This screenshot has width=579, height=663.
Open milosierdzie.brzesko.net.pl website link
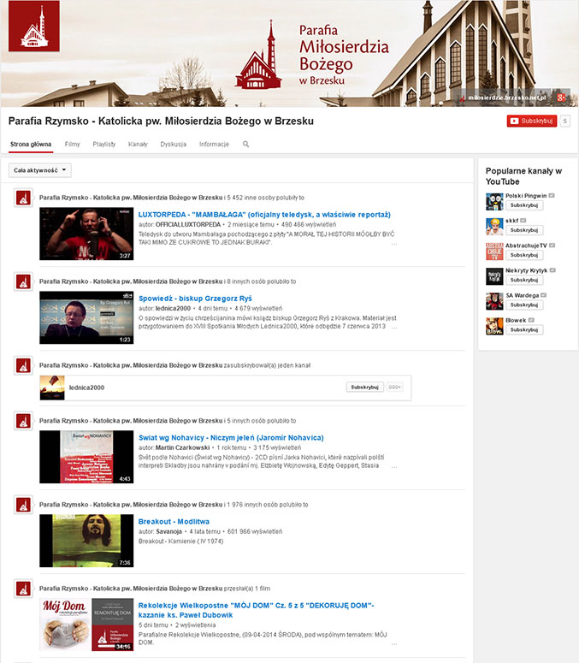[x=506, y=98]
